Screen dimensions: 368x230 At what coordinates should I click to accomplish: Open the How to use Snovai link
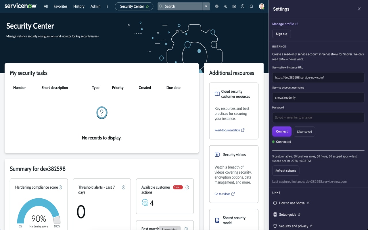[292, 203]
